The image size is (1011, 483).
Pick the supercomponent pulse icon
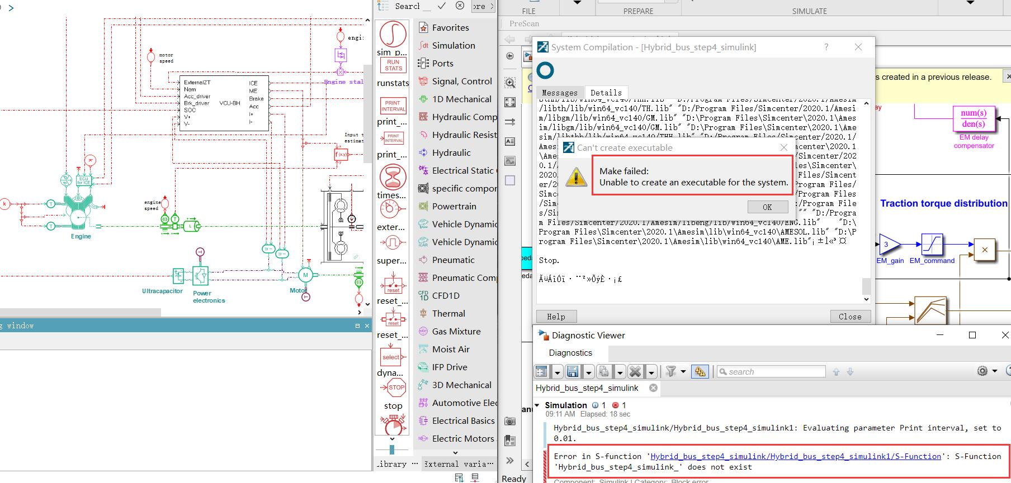pyautogui.click(x=393, y=243)
